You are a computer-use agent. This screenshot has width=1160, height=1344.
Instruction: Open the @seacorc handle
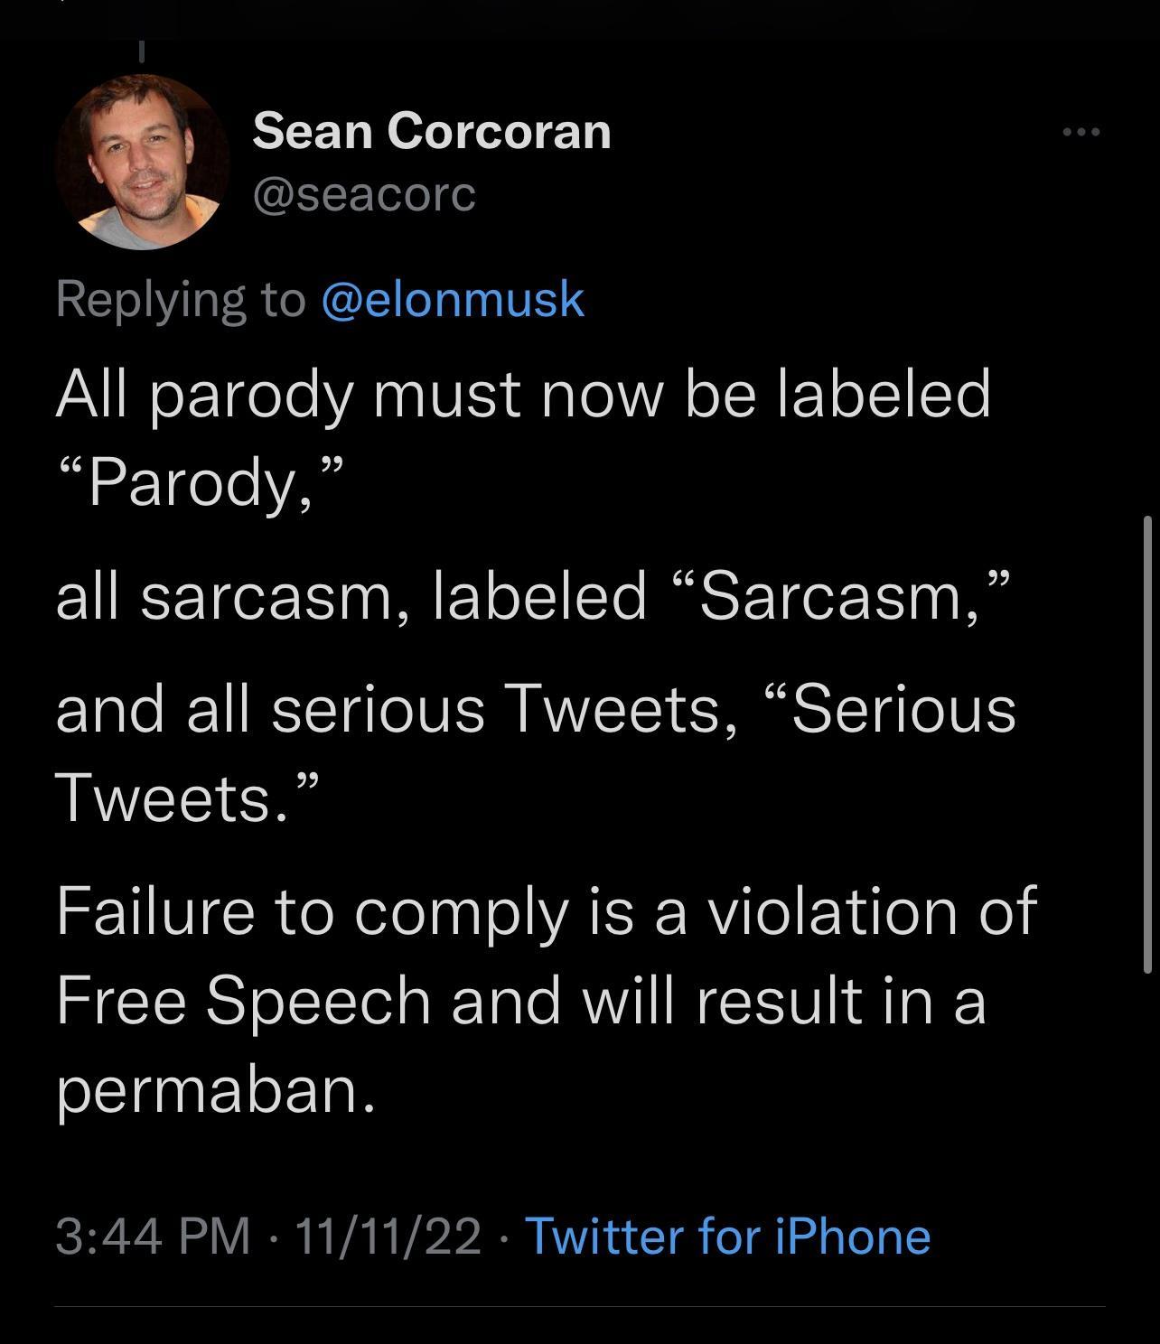click(364, 193)
